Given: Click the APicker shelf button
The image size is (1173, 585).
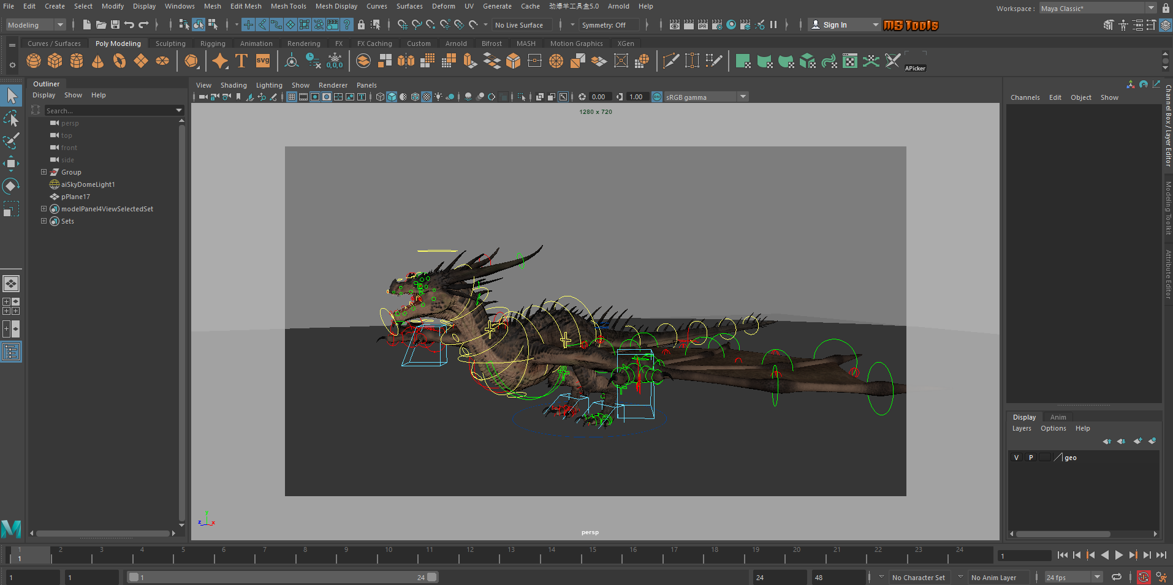Looking at the screenshot, I should click(x=916, y=61).
